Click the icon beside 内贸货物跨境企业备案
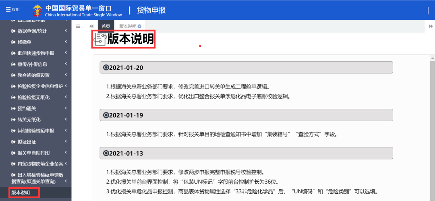435x201 pixels. (x=13, y=164)
